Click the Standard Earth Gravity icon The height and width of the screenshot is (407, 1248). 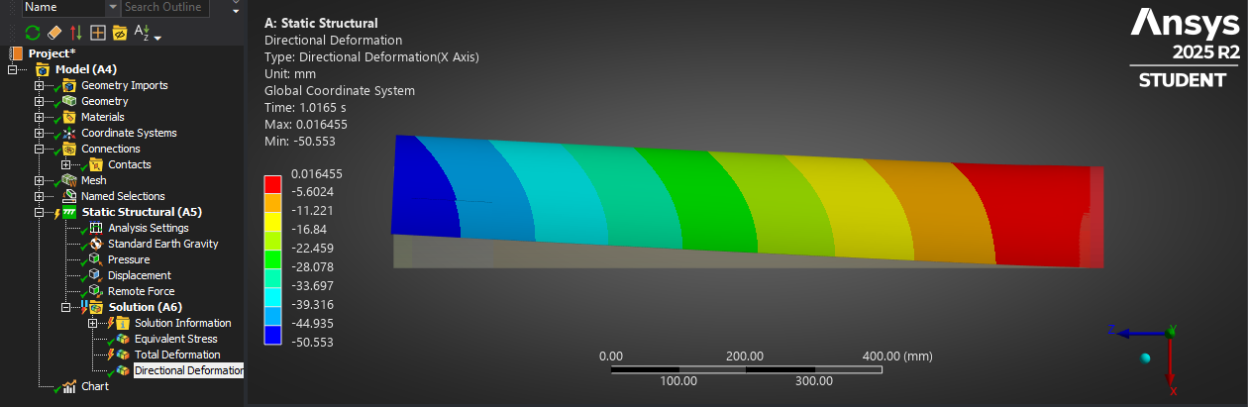tap(95, 244)
